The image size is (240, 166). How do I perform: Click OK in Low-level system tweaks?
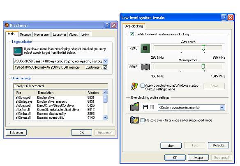coord(175,158)
